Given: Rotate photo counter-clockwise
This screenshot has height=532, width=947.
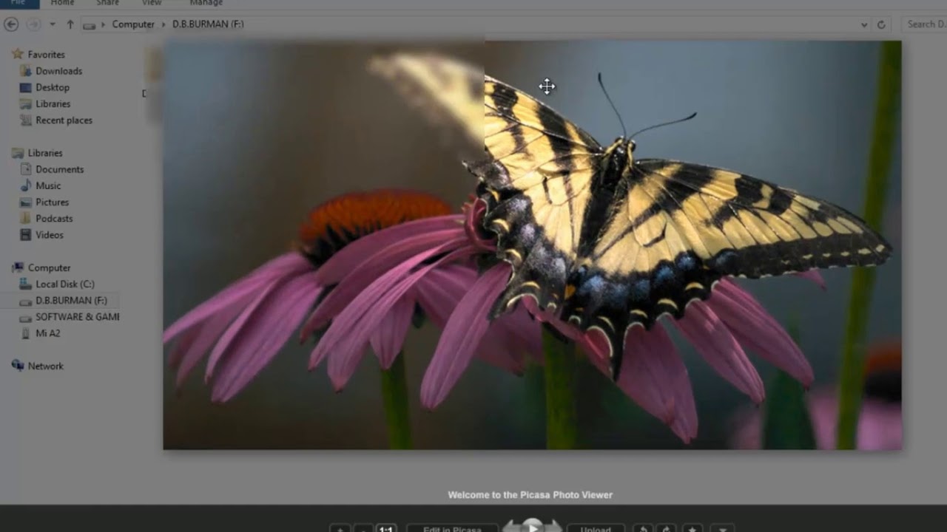Looking at the screenshot, I should click(643, 529).
